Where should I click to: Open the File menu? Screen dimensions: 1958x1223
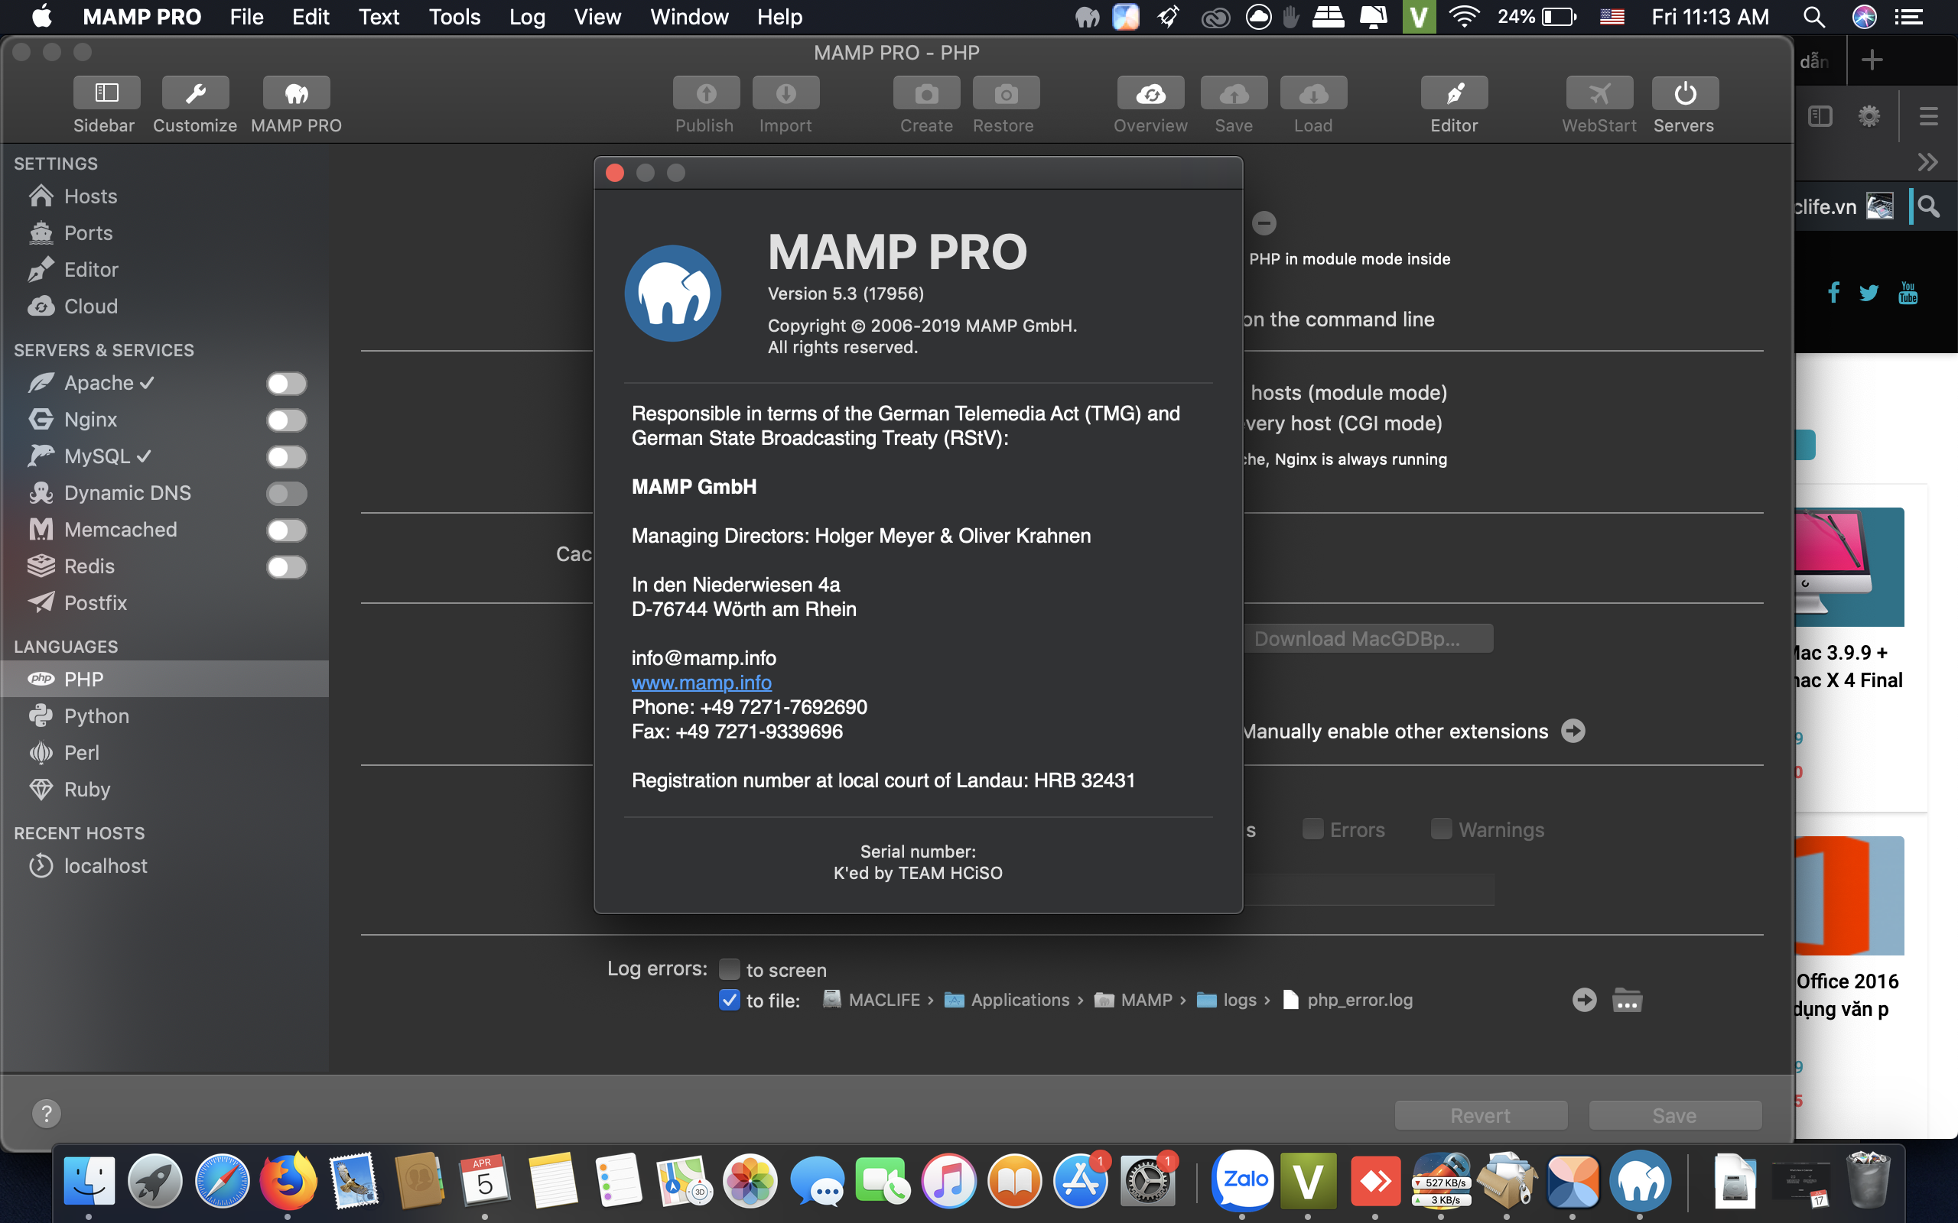click(246, 17)
